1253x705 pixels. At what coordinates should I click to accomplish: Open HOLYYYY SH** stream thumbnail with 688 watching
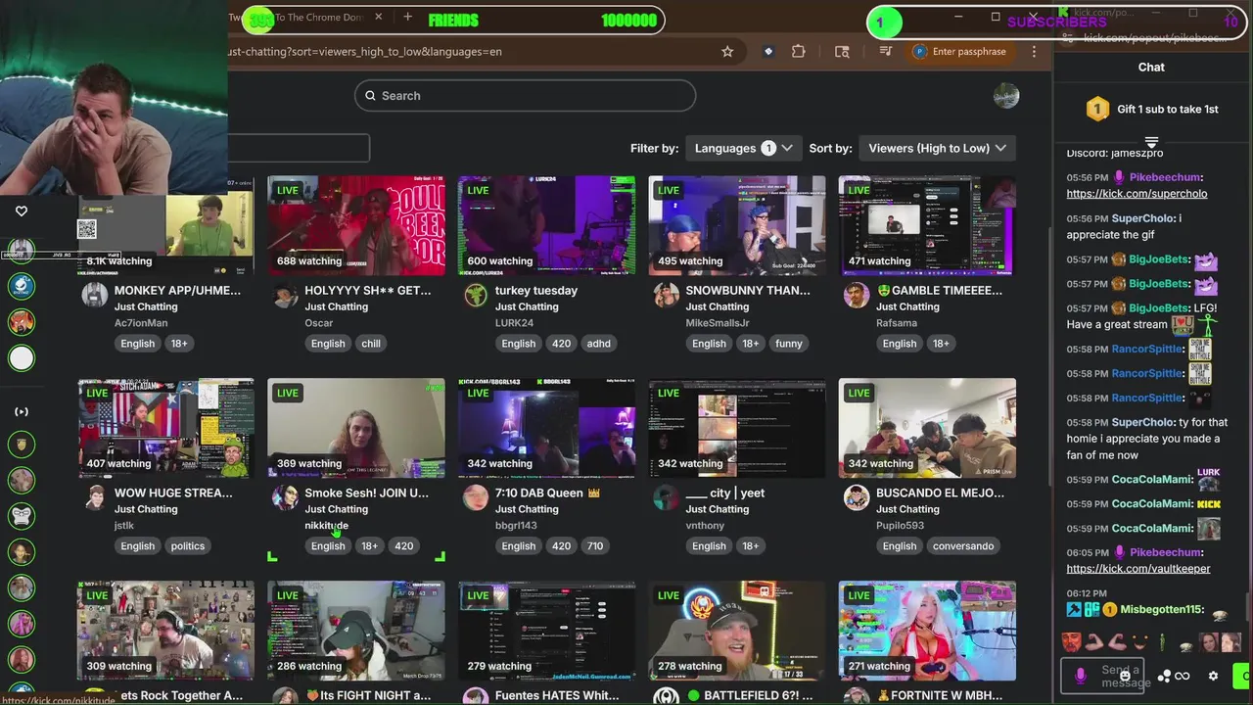point(356,225)
